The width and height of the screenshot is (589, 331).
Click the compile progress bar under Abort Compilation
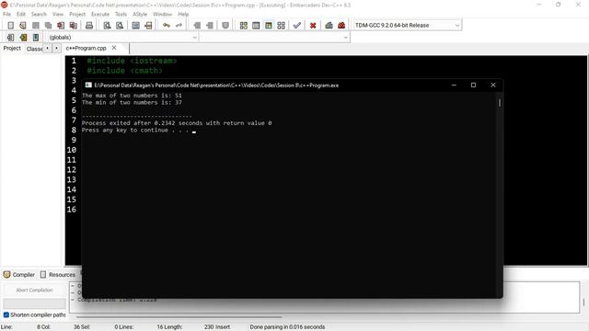tap(34, 302)
